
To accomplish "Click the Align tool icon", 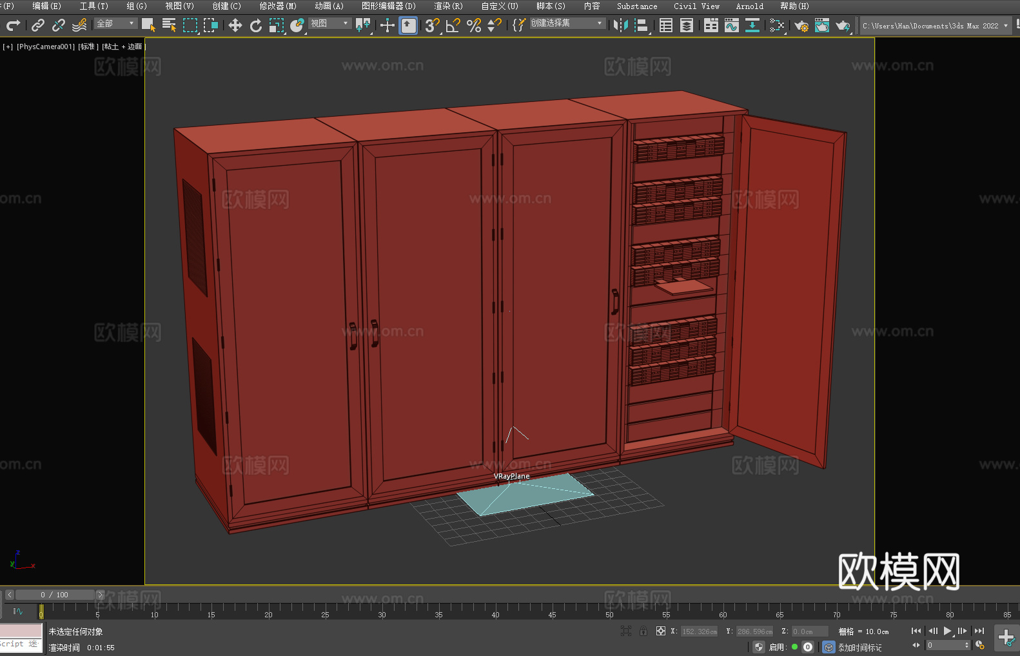I will tap(642, 25).
